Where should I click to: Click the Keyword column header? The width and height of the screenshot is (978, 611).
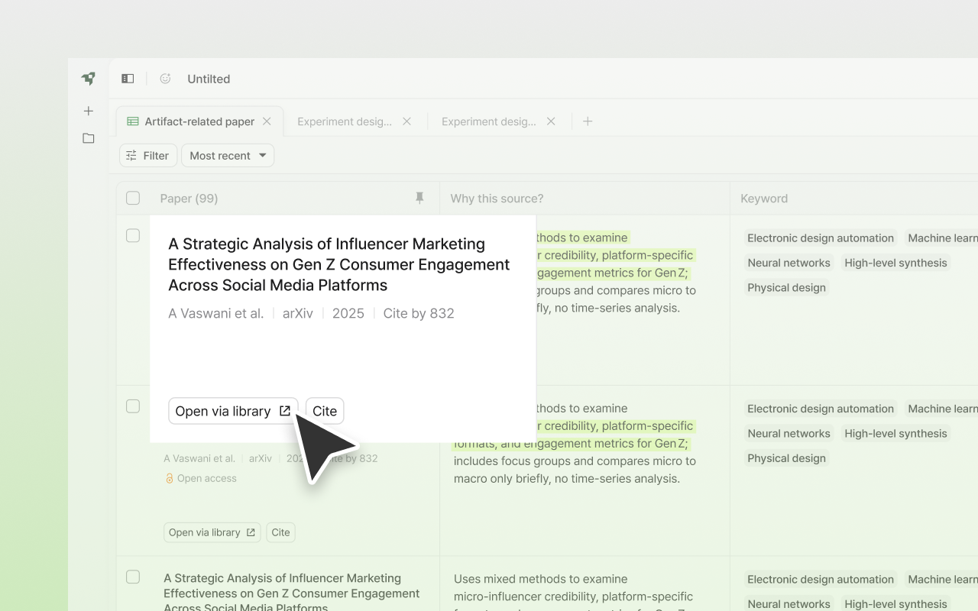point(764,199)
